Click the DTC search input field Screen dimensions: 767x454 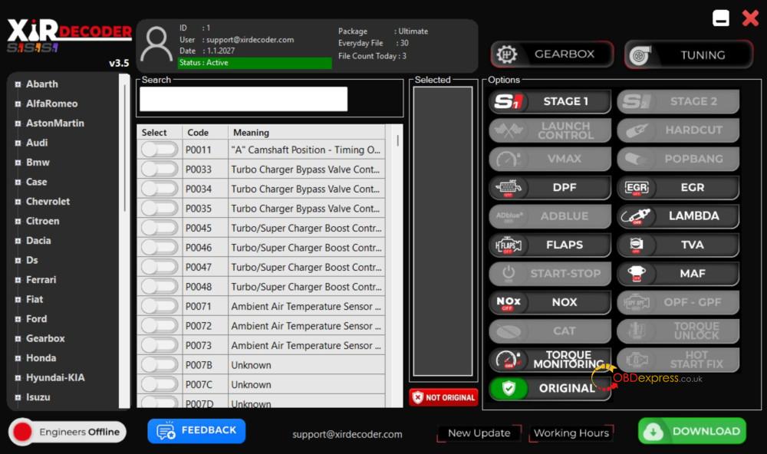[244, 100]
